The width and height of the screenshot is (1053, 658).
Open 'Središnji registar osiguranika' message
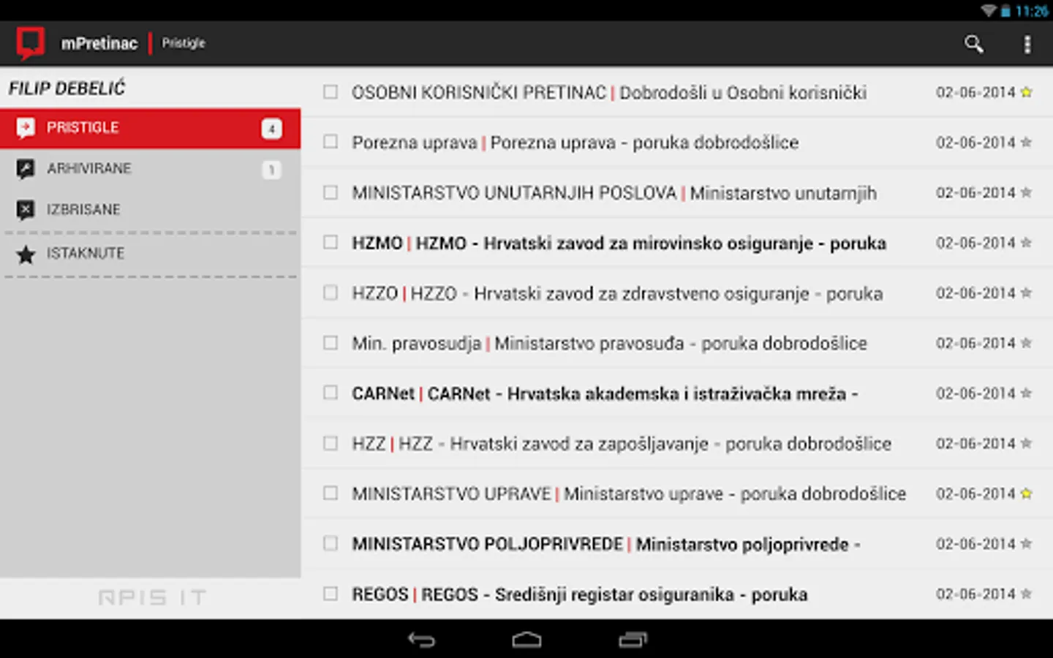[614, 594]
